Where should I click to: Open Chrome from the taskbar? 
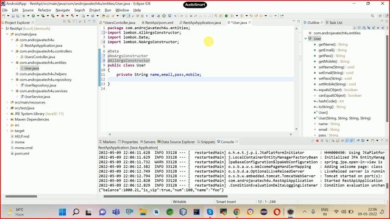coord(236,212)
